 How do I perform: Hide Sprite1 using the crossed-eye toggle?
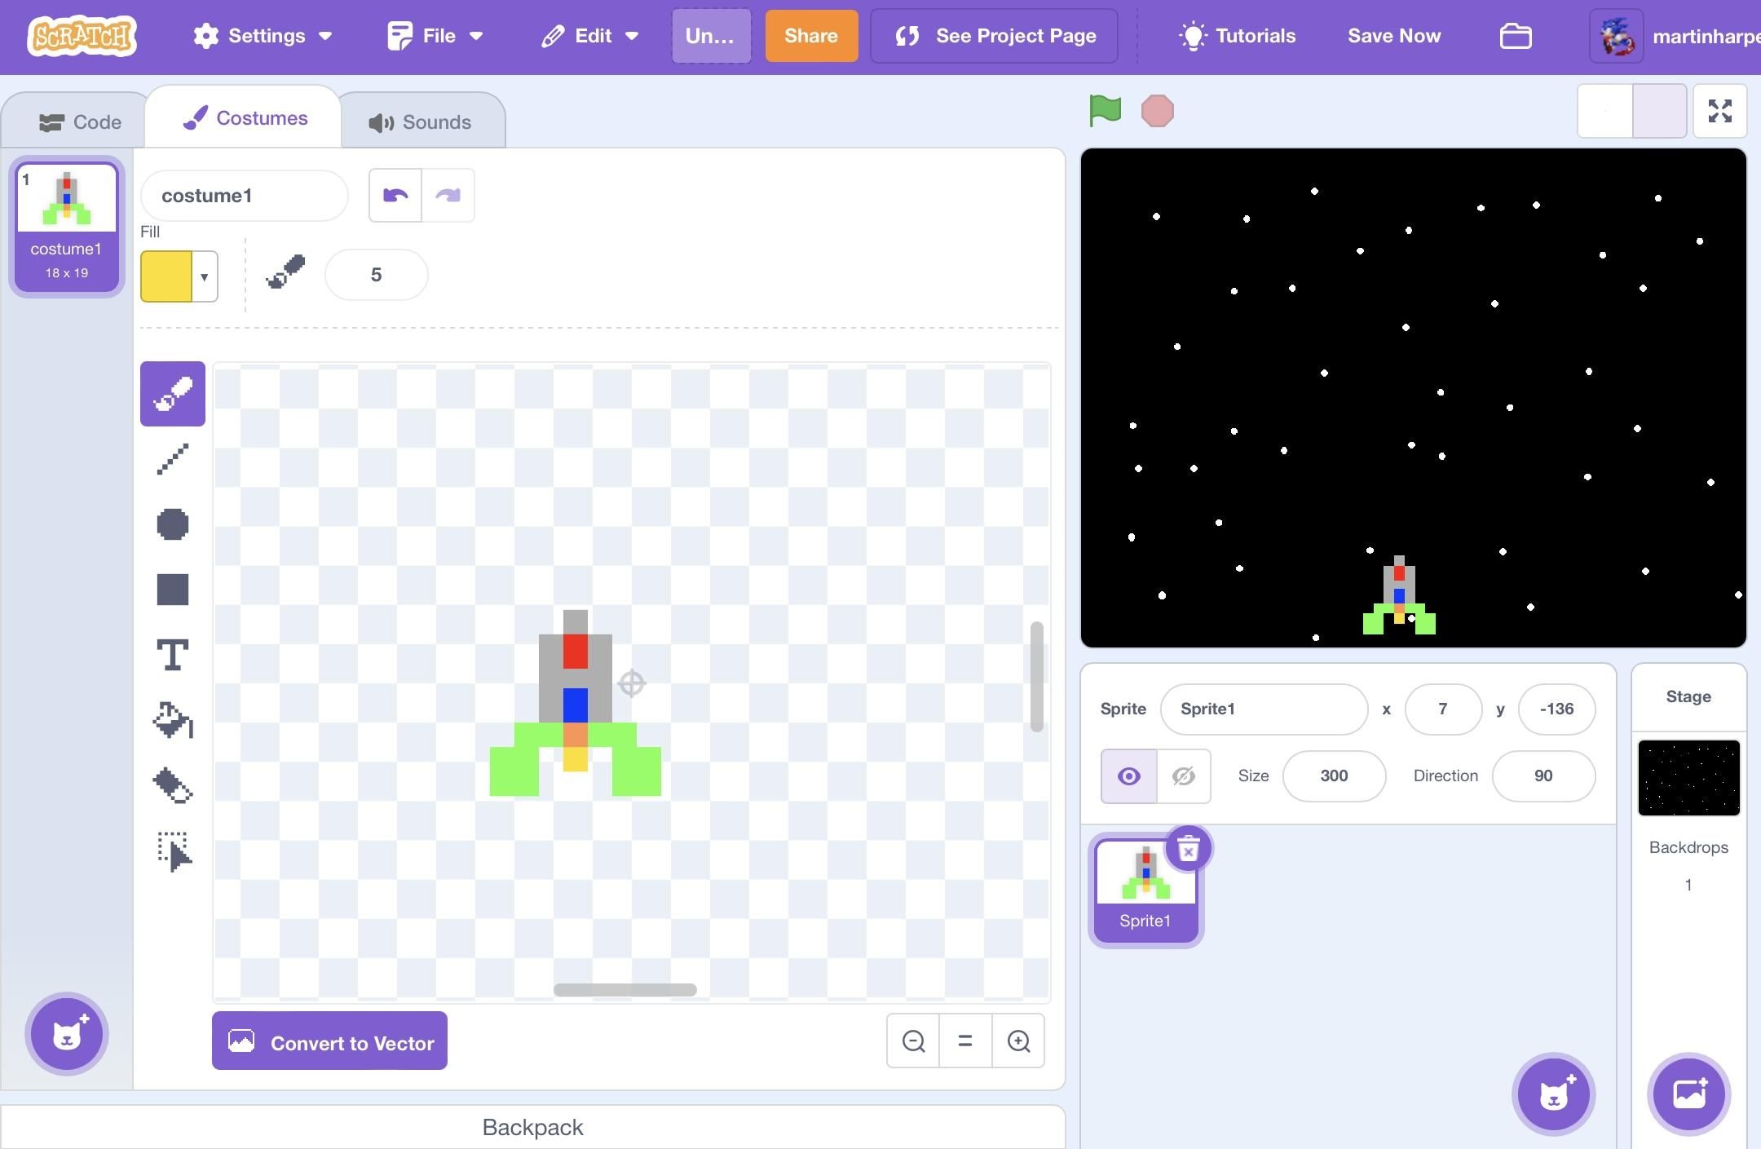click(1182, 776)
